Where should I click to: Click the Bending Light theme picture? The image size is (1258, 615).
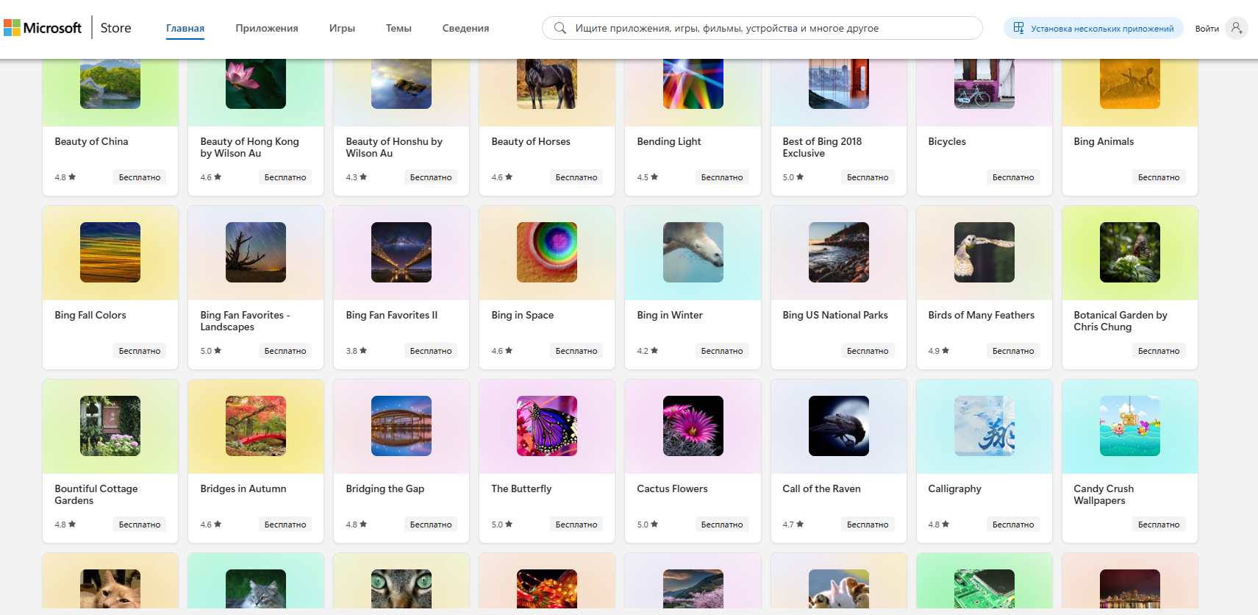point(693,84)
